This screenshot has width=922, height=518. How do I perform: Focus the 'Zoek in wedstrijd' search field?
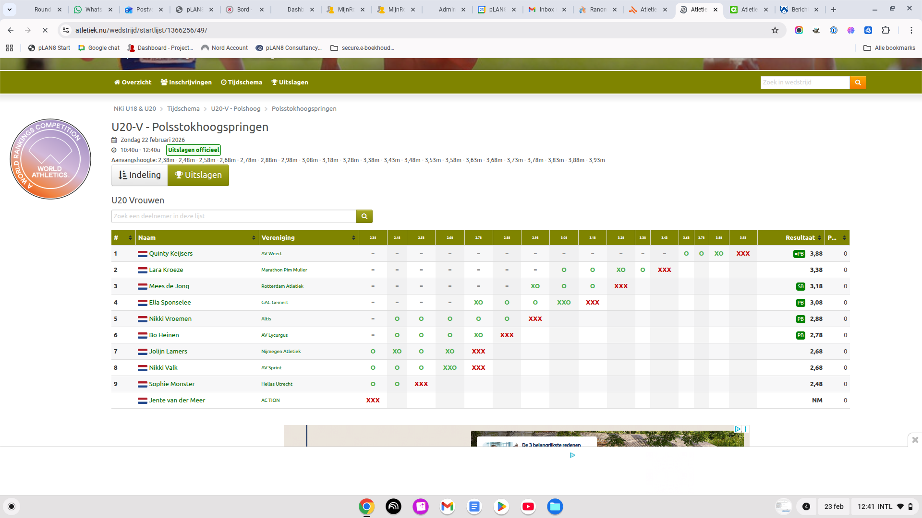pyautogui.click(x=804, y=82)
